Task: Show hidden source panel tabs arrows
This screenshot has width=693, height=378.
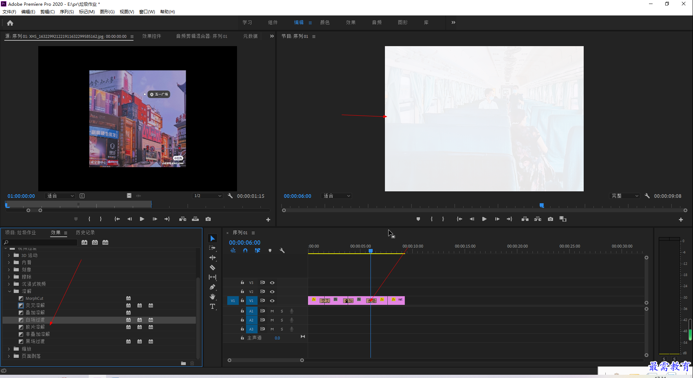Action: [272, 36]
